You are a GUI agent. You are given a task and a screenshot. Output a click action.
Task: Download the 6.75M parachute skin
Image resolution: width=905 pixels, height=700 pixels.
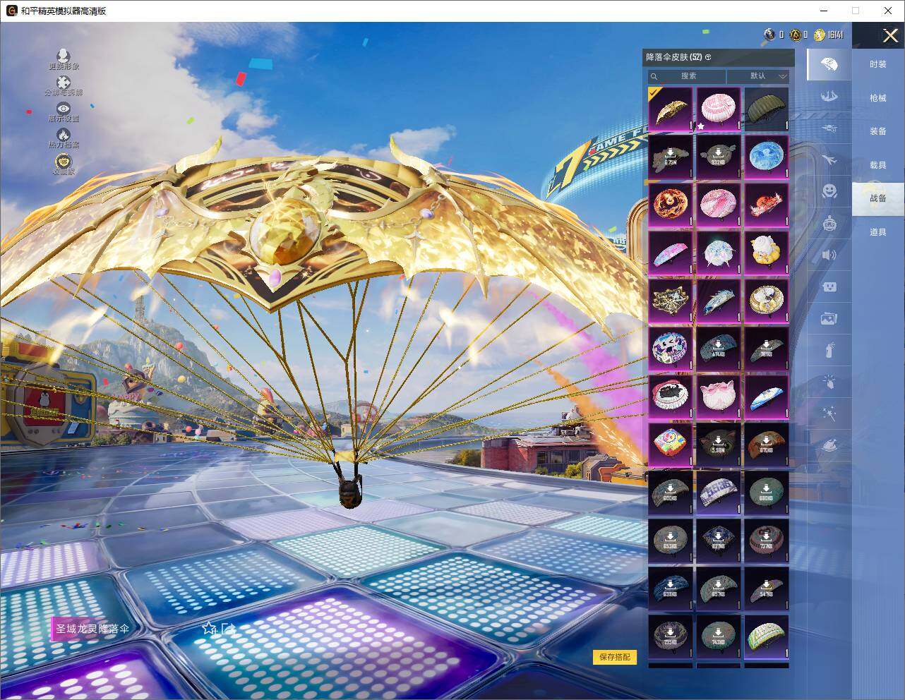click(x=671, y=157)
